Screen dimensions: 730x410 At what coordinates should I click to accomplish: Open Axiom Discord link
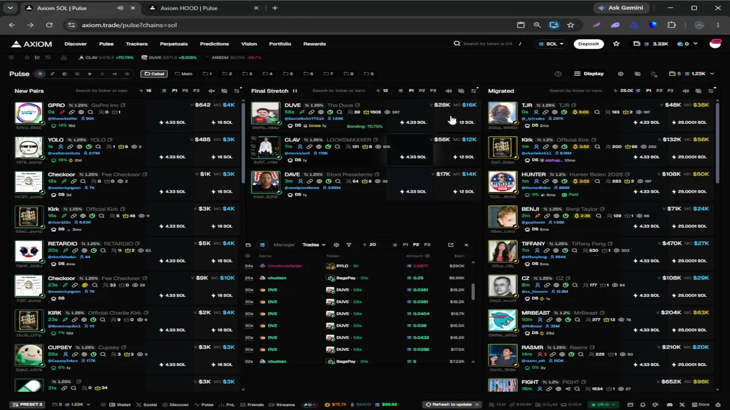click(670, 405)
